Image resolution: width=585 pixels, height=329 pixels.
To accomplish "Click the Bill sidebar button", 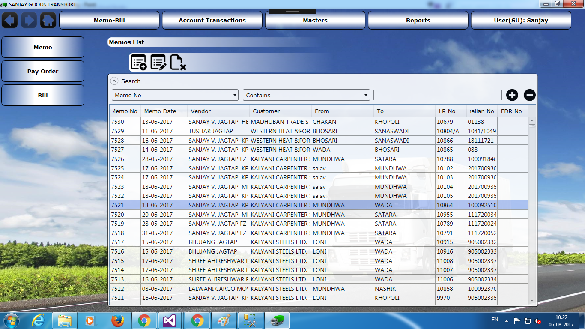I will [43, 95].
